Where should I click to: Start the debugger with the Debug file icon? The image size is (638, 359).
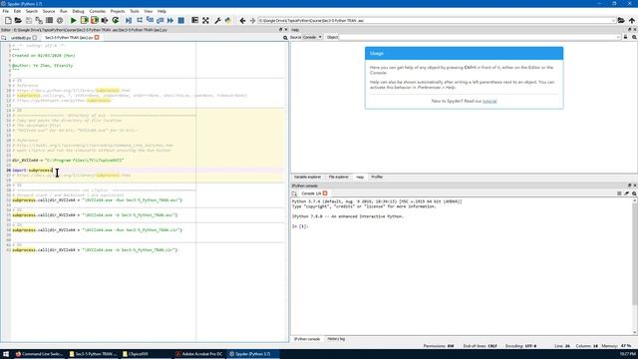tap(129, 20)
